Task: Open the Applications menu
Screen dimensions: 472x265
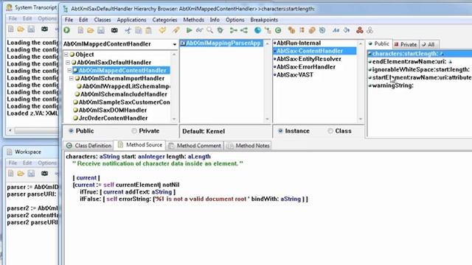Action: [x=131, y=20]
